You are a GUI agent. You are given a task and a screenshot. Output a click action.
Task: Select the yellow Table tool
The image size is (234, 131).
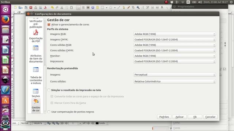(x=98, y=7)
